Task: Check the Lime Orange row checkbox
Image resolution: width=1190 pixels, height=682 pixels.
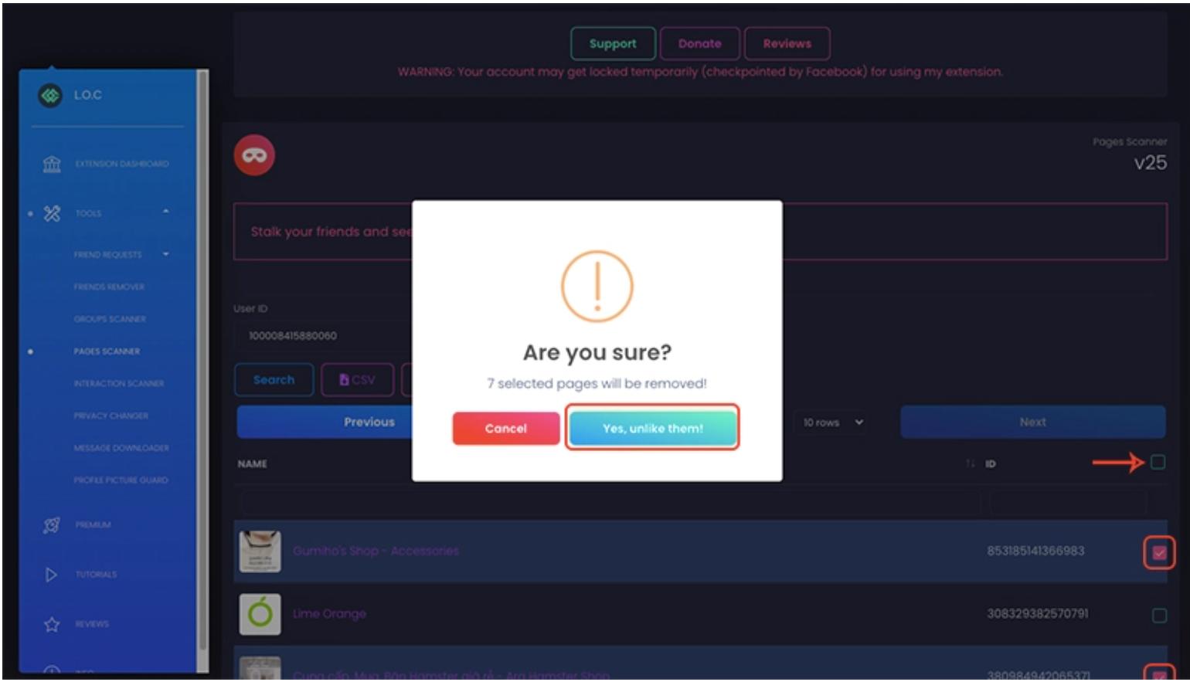Action: [1158, 612]
